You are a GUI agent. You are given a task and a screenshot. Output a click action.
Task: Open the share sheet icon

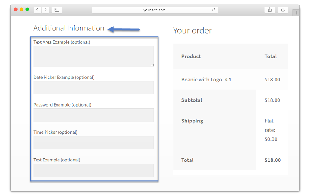[x=269, y=10]
